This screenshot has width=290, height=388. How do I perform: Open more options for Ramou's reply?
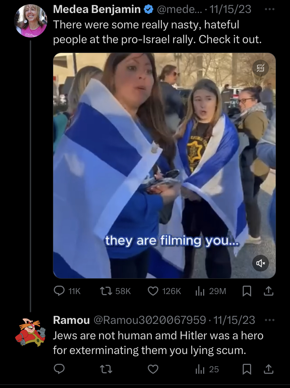[269, 320]
